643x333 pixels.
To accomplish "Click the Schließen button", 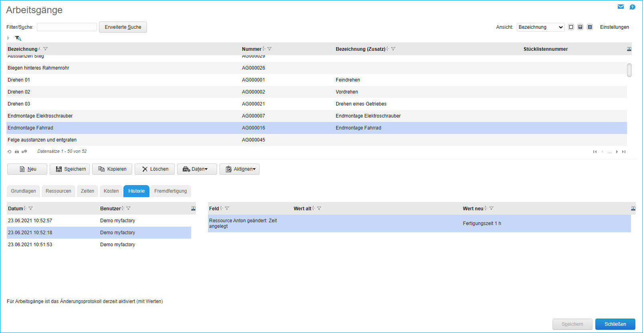I will point(615,324).
